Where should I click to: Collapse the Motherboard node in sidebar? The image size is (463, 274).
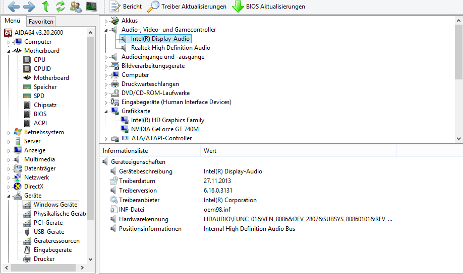pyautogui.click(x=9, y=51)
